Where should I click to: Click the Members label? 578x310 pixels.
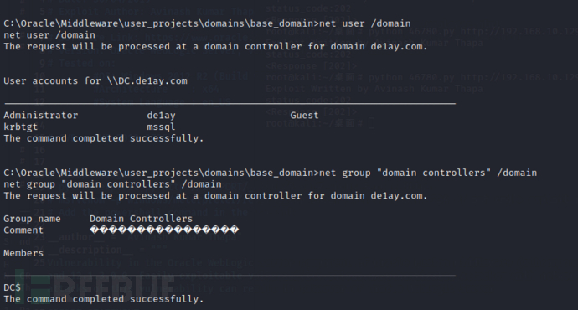(x=23, y=253)
